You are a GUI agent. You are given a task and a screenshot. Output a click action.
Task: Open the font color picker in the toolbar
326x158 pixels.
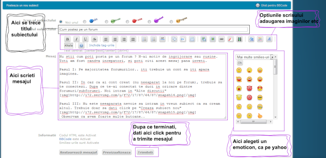pos(260,39)
